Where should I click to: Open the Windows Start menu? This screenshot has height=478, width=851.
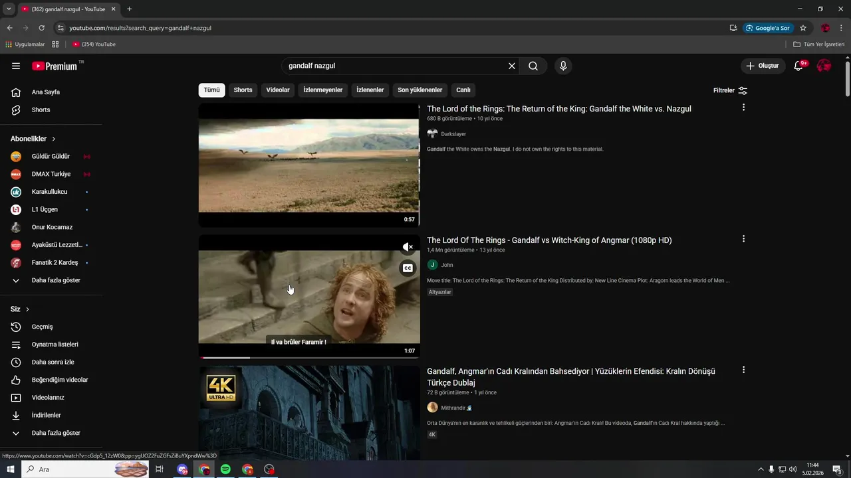(11, 469)
